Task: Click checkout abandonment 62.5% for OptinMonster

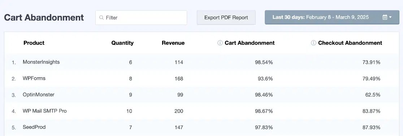Action: (x=373, y=95)
